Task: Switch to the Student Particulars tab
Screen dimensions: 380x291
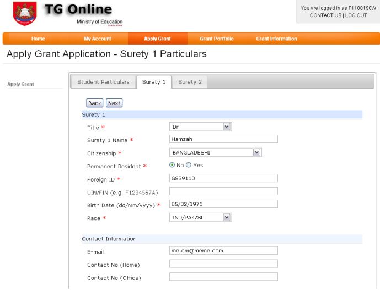Action: click(x=103, y=82)
